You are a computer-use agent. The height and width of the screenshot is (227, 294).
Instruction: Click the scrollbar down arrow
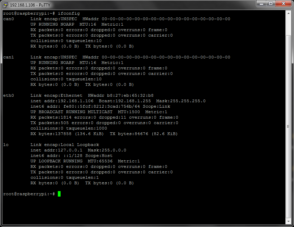coord(289,222)
